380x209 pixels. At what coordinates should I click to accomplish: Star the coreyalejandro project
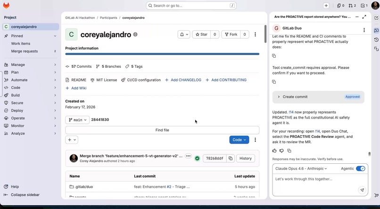click(x=201, y=34)
